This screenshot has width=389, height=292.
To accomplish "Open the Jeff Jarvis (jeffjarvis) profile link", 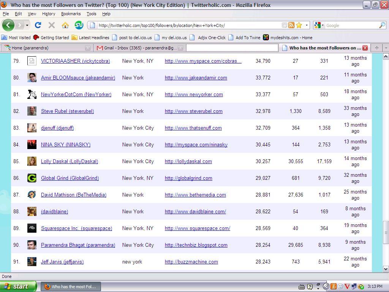I will pyautogui.click(x=62, y=262).
